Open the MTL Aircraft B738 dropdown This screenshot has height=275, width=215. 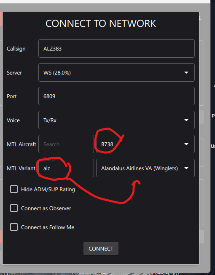point(145,144)
